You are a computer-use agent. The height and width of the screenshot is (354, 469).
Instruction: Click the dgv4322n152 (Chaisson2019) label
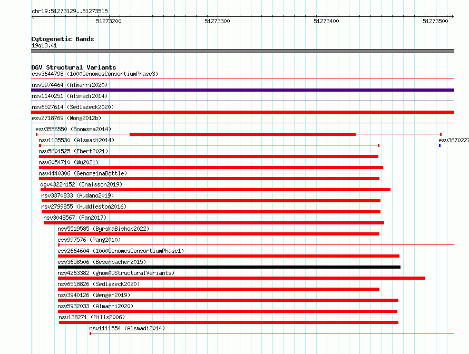coord(81,184)
